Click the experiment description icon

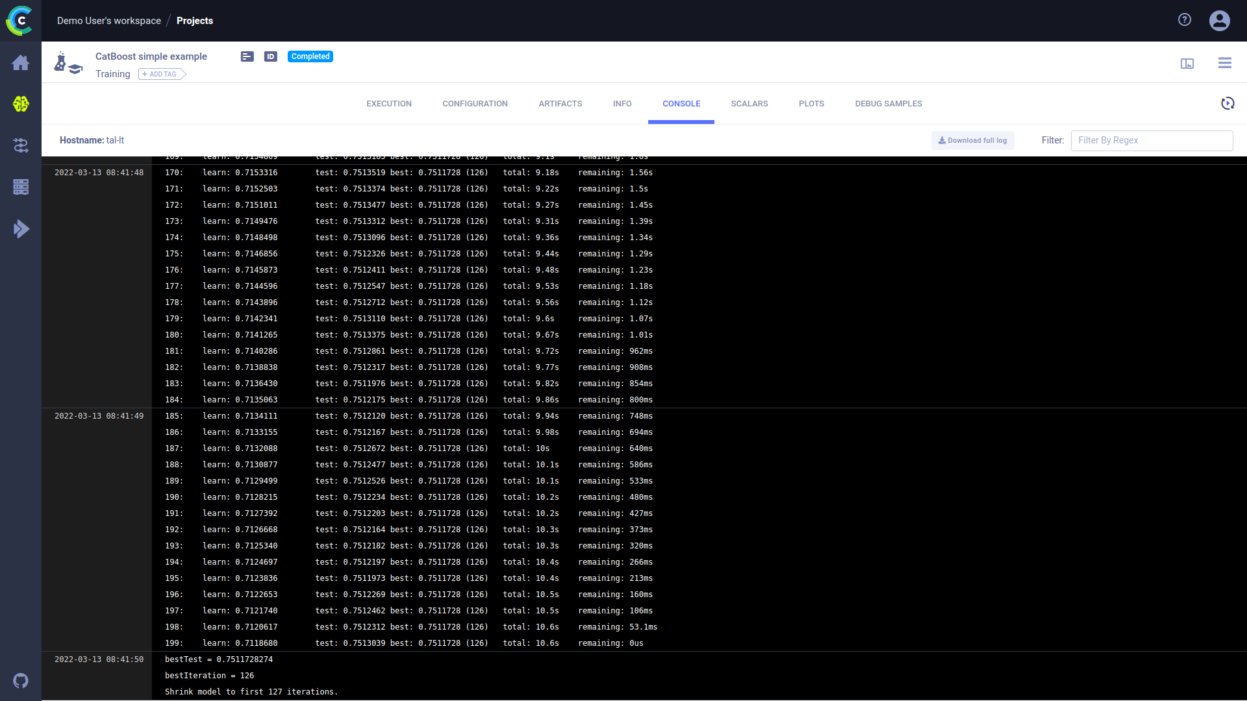click(247, 56)
